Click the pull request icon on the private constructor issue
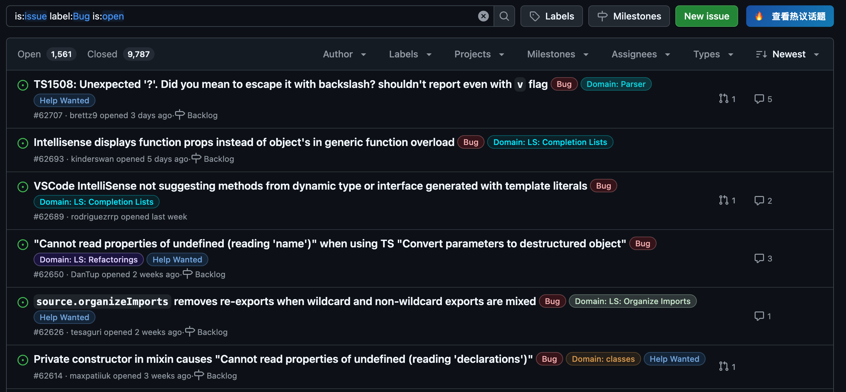The width and height of the screenshot is (846, 392). [723, 366]
